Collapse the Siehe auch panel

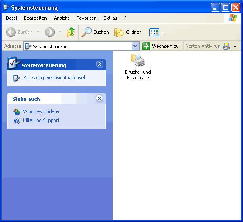pyautogui.click(x=99, y=98)
